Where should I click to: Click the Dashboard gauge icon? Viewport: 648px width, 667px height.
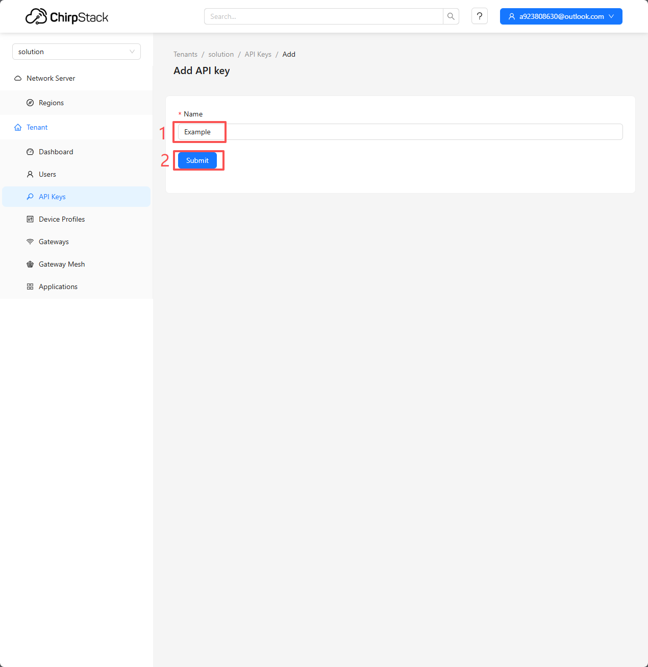click(x=30, y=152)
